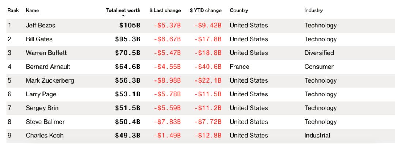Open Steve Ballmer profile
The width and height of the screenshot is (395, 144).
(x=45, y=122)
